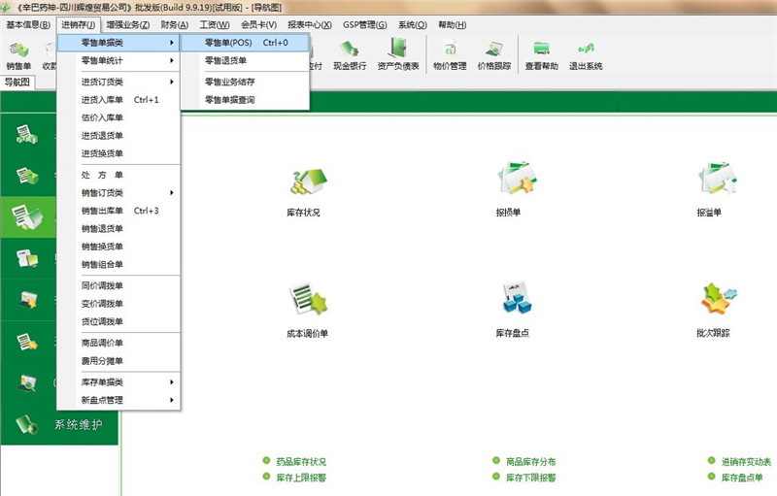This screenshot has width=777, height=496.
Task: Click the 查看帮助 toolbar icon
Action: [x=542, y=56]
